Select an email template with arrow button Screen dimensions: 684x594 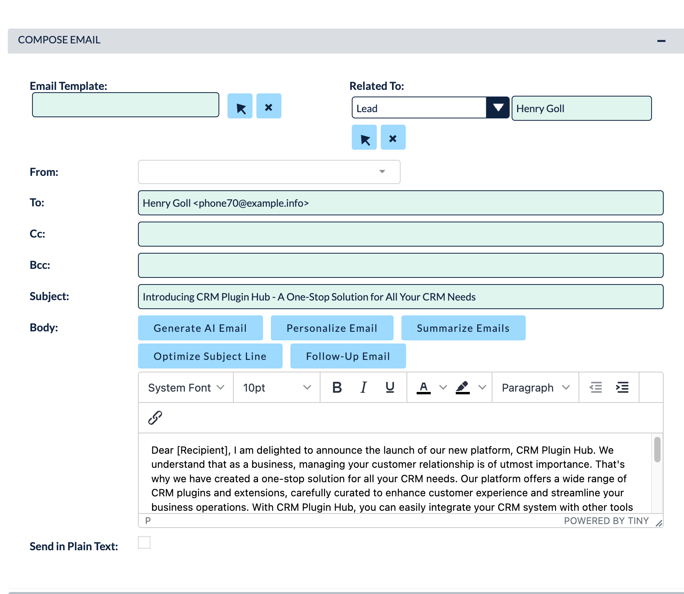(240, 106)
